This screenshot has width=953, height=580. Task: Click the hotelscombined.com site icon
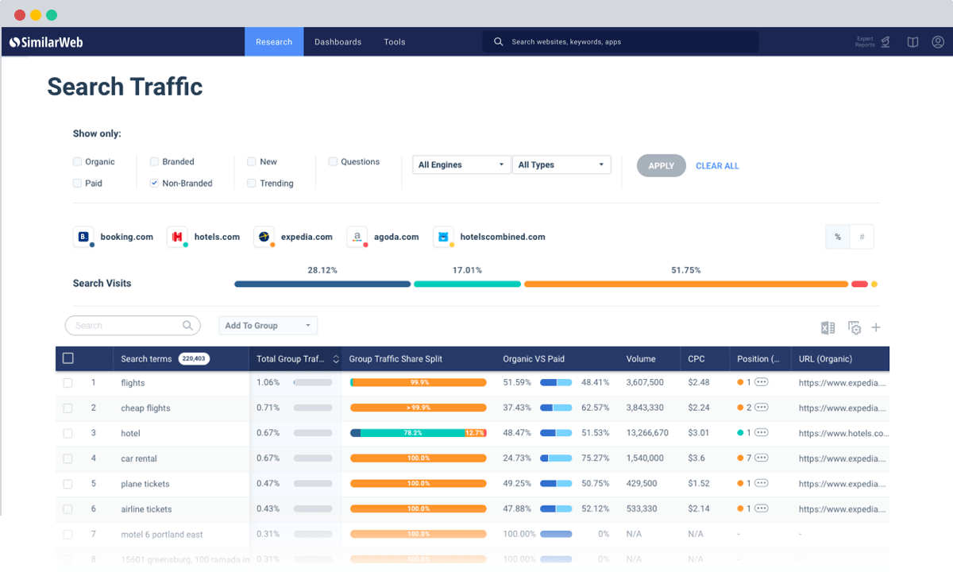(443, 237)
